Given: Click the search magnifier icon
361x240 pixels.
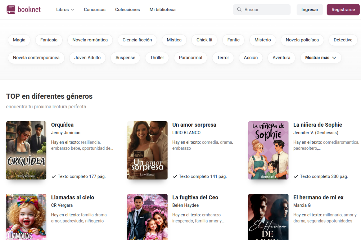Looking at the screenshot, I should click(x=239, y=10).
